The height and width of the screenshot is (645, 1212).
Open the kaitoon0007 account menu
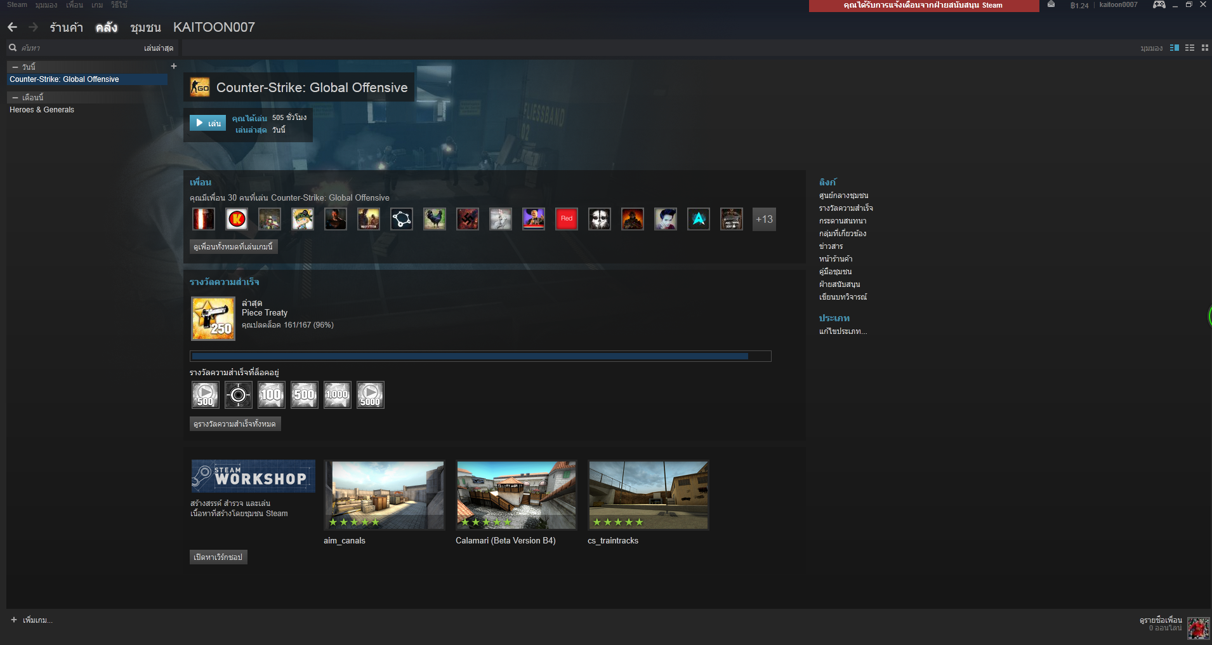pos(1118,4)
